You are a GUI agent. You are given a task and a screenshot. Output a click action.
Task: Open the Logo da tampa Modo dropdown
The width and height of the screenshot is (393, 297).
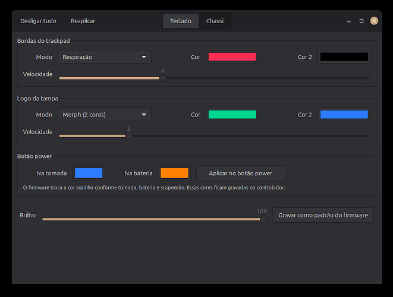coord(105,115)
